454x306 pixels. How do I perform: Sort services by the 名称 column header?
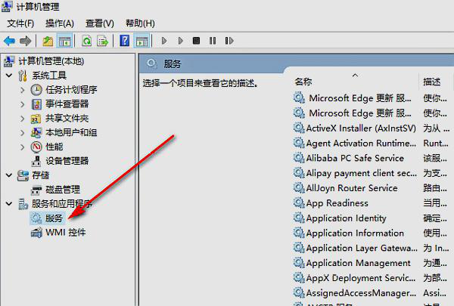[303, 82]
